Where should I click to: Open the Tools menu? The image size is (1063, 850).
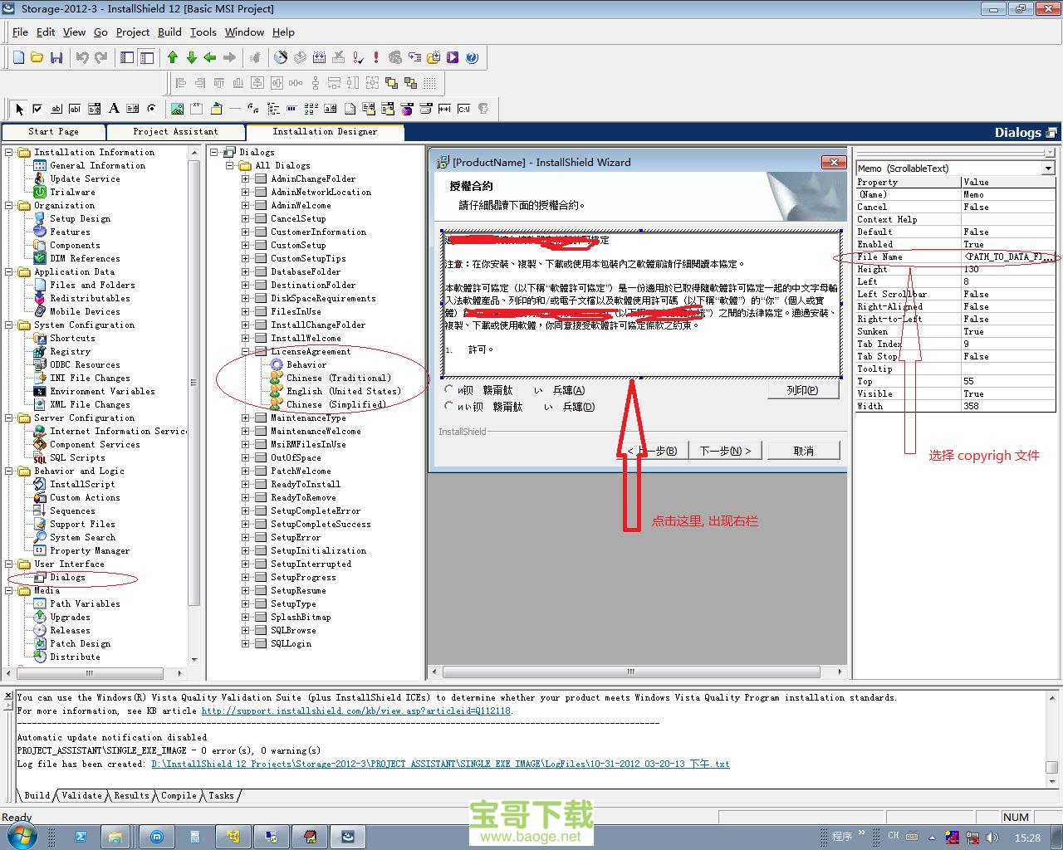coord(203,32)
